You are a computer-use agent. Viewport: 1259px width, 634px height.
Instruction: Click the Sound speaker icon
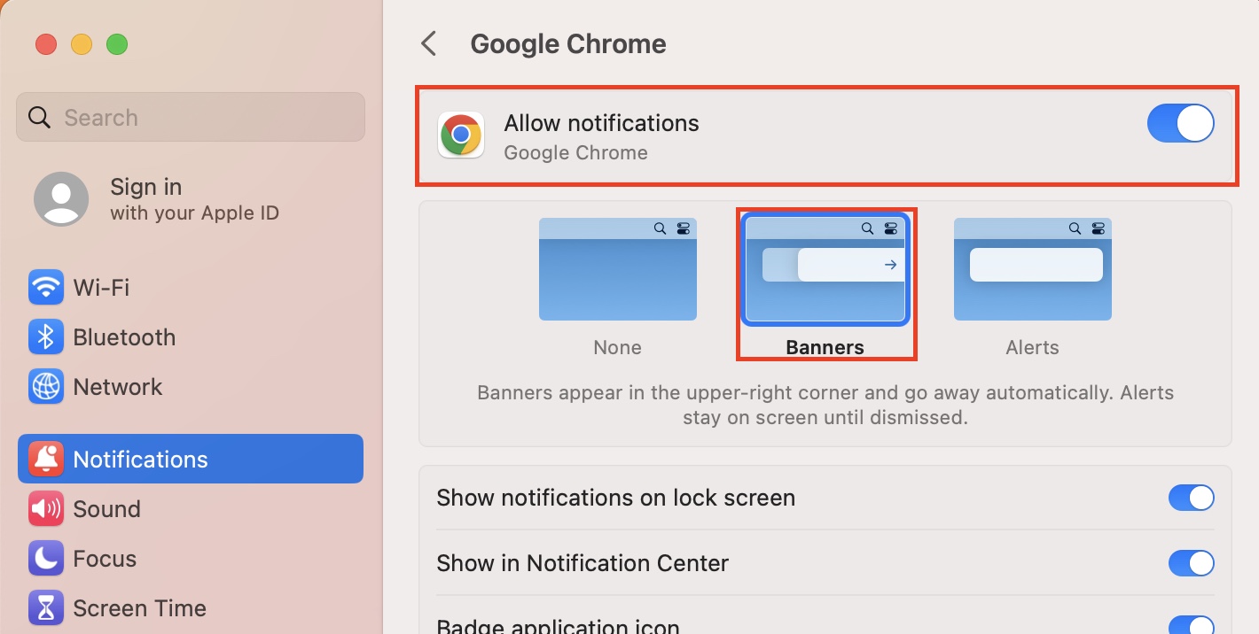pyautogui.click(x=45, y=509)
